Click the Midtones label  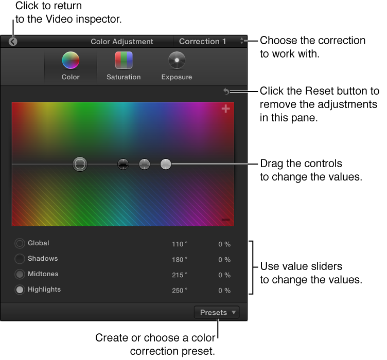tap(43, 274)
